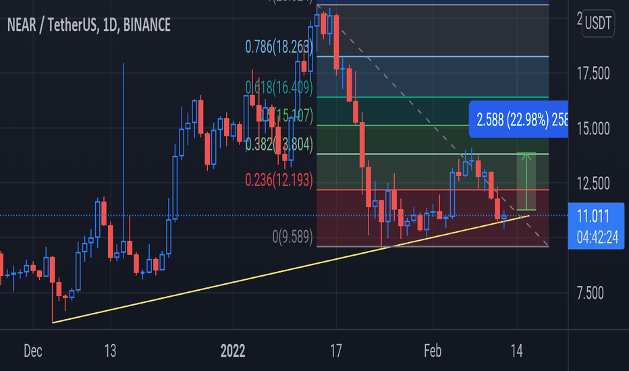Viewport: 629px width, 371px height.
Task: Select the green price-range measurement arrow
Action: click(526, 181)
